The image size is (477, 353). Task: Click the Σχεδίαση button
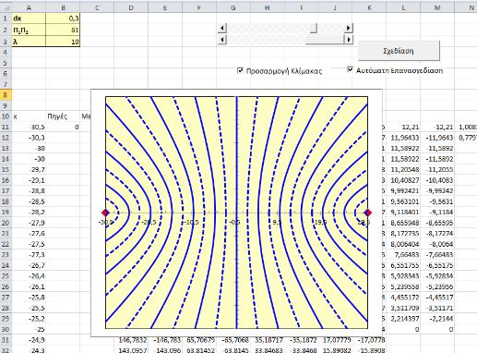[399, 51]
